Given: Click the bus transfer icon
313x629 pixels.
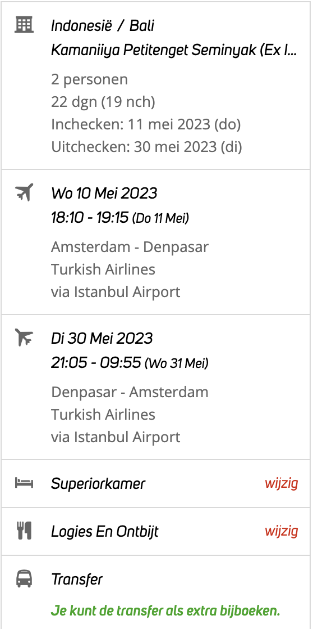Looking at the screenshot, I should pyautogui.click(x=24, y=579).
